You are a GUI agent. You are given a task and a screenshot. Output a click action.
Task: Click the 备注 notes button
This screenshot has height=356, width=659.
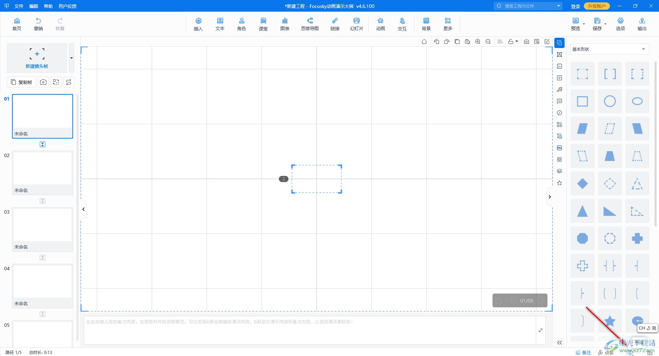pos(583,352)
